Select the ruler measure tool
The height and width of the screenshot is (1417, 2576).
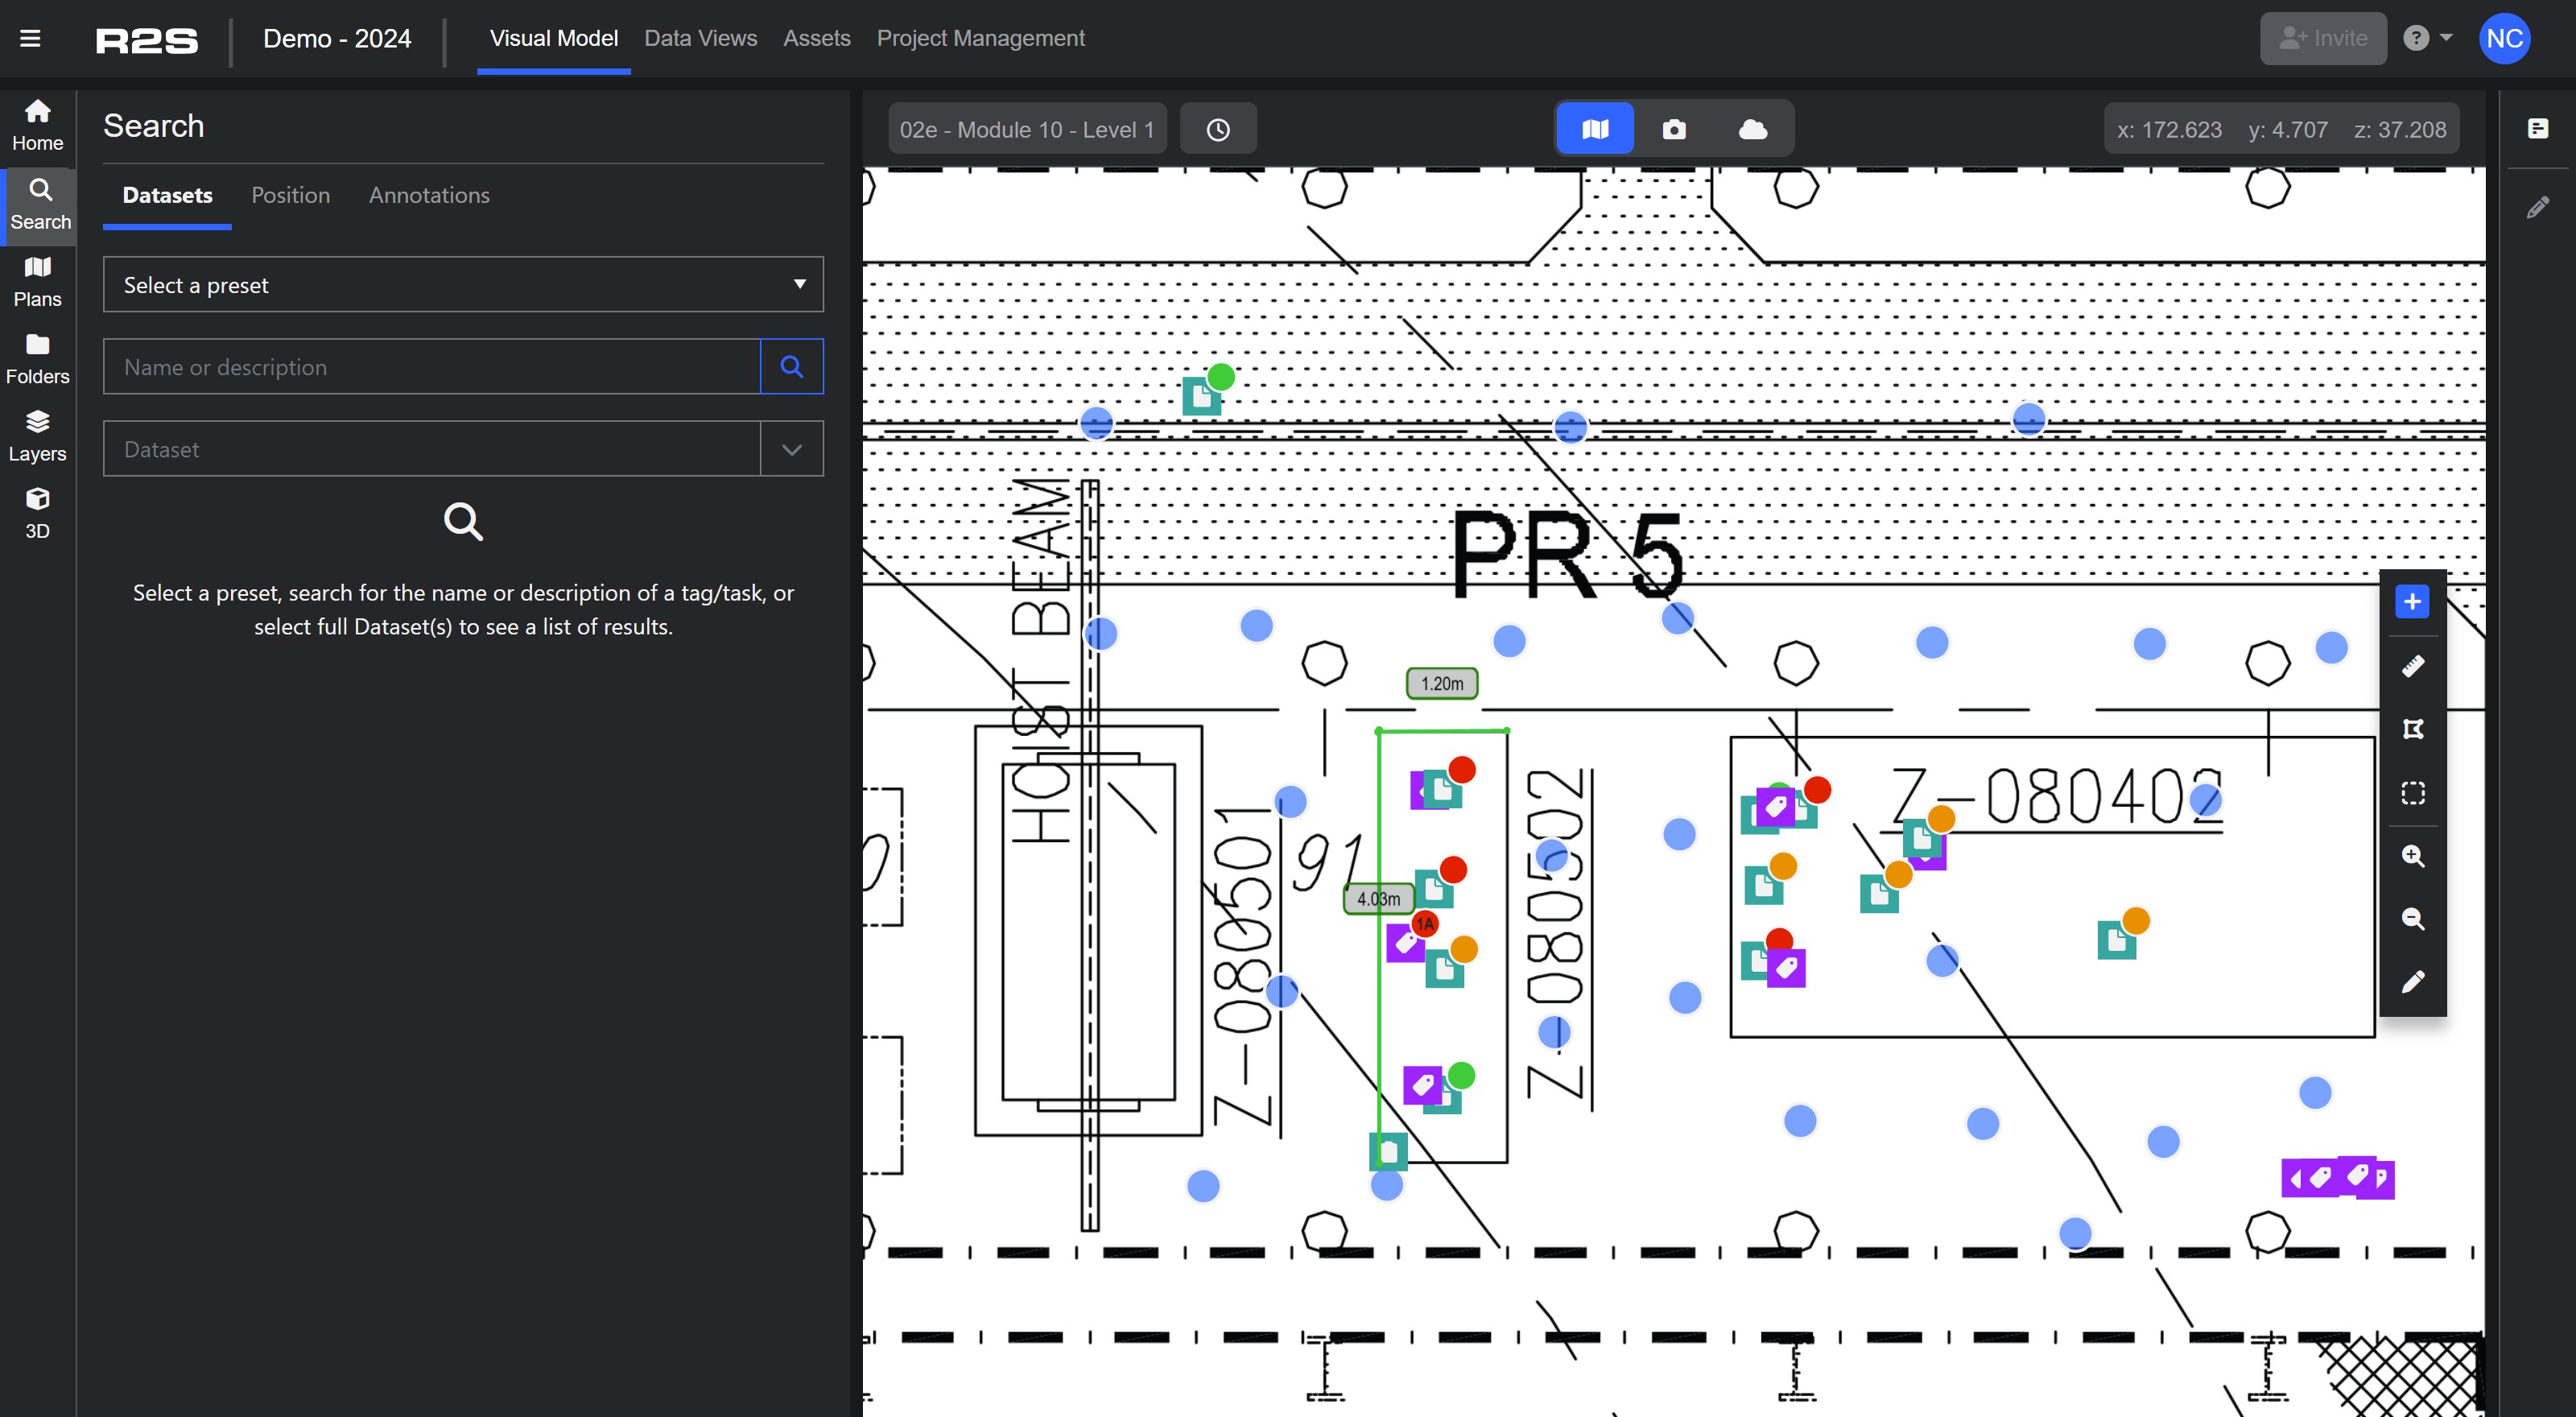point(2412,666)
